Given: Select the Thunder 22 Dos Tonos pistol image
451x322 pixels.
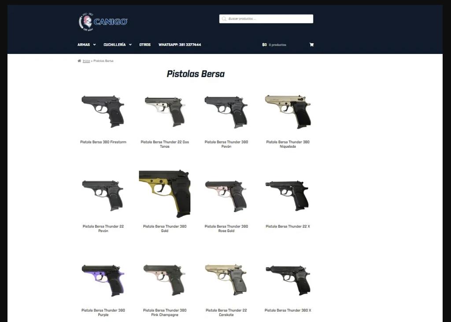Looking at the screenshot, I should (165, 112).
